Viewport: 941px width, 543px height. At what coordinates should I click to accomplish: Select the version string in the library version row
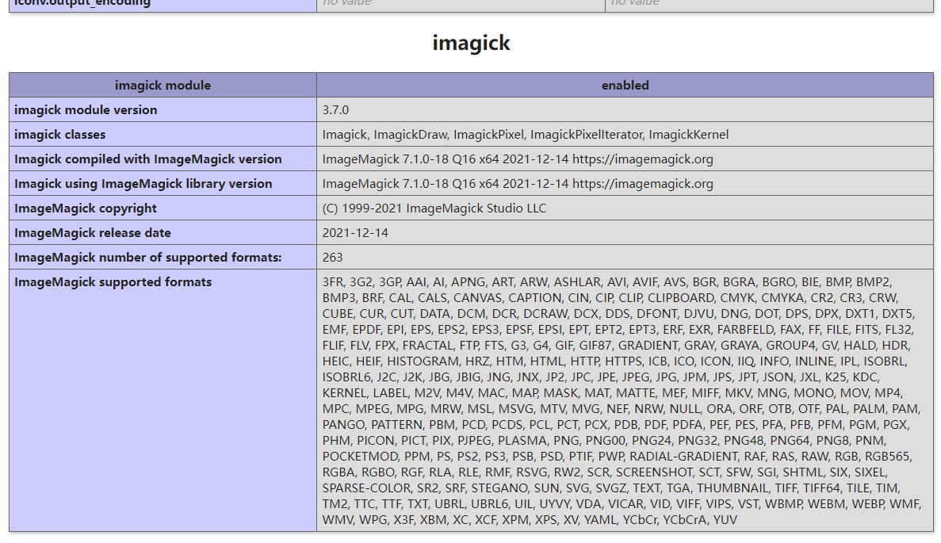tap(518, 184)
